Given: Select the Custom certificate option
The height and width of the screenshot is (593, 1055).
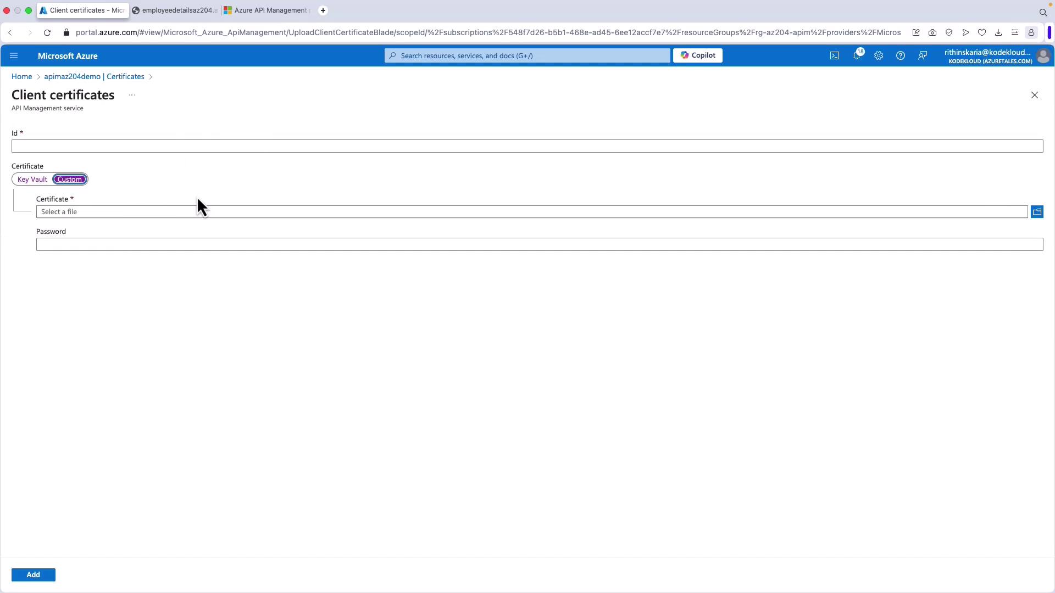Looking at the screenshot, I should coord(70,179).
